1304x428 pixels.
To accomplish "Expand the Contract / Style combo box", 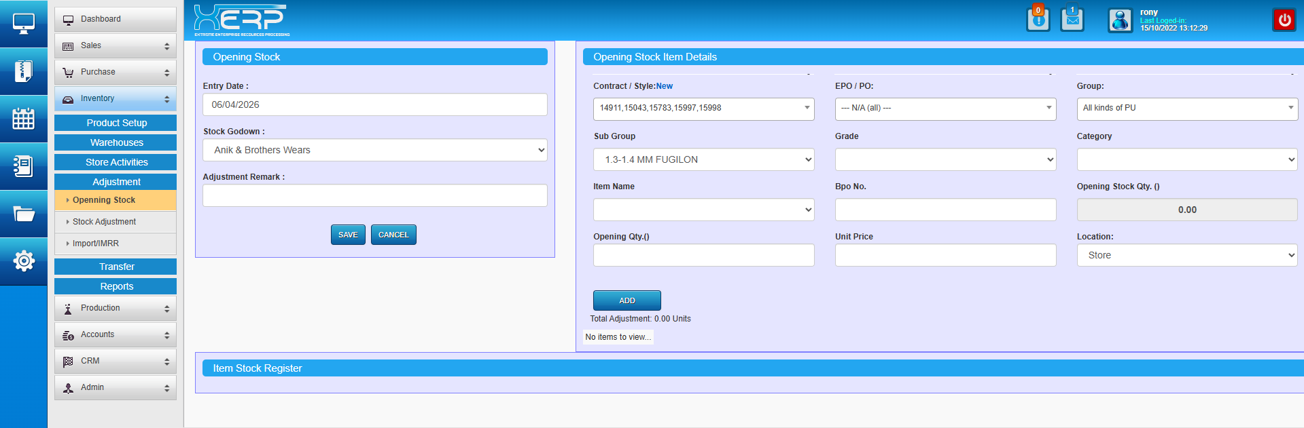I will click(703, 109).
